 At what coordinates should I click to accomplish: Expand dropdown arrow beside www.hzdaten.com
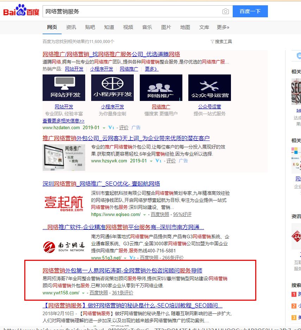[104, 128]
